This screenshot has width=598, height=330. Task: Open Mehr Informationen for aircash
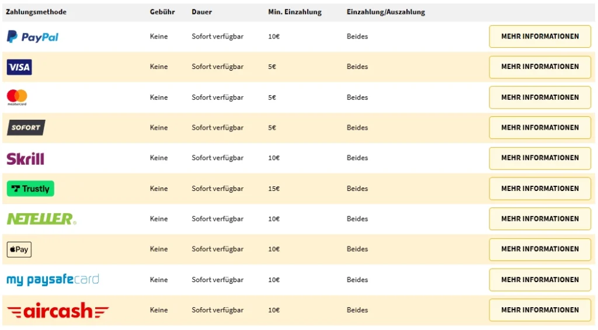[540, 310]
